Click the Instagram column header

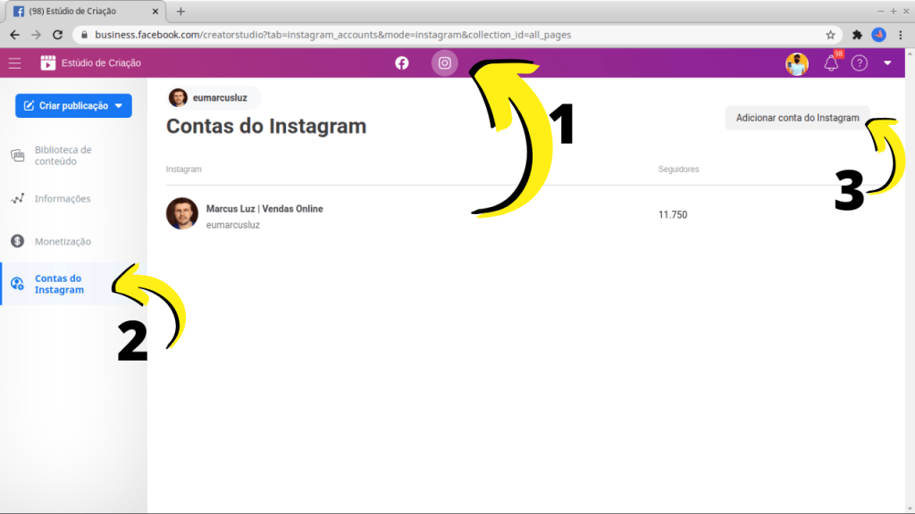[184, 169]
